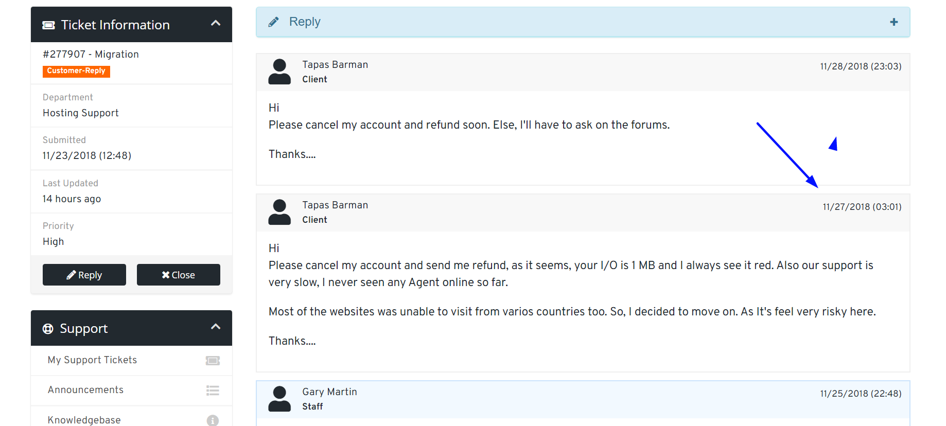Screen dimensions: 946x426
Task: Click the info icon next to Knowledgebase
Action: pyautogui.click(x=213, y=420)
